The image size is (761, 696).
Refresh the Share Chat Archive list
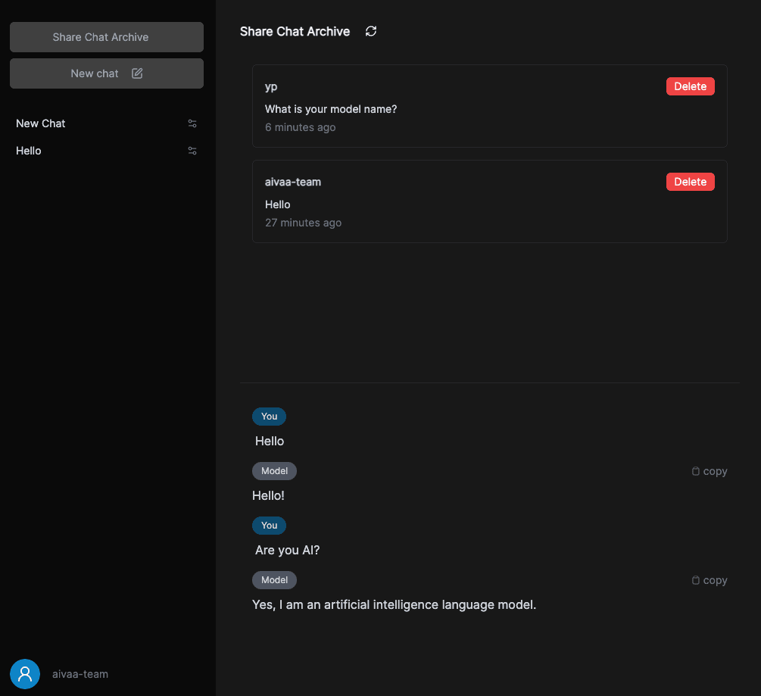[x=370, y=31]
